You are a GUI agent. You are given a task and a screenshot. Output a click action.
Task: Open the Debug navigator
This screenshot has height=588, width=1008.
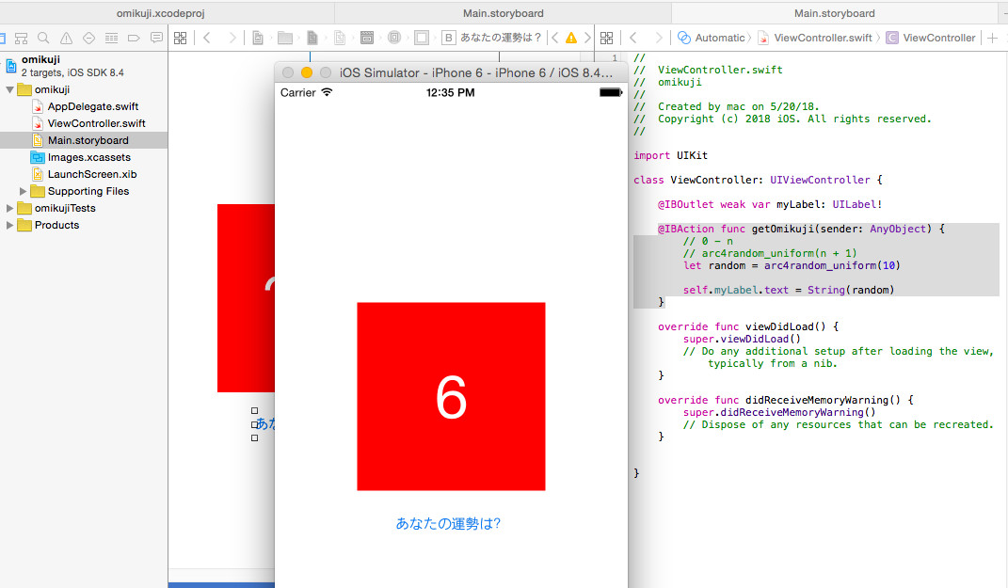(x=111, y=38)
